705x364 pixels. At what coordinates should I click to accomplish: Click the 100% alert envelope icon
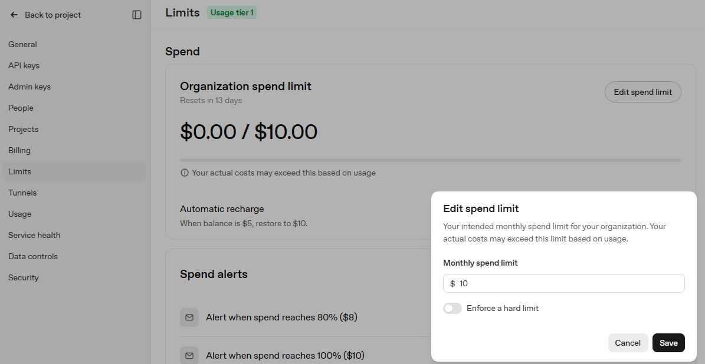click(x=189, y=356)
